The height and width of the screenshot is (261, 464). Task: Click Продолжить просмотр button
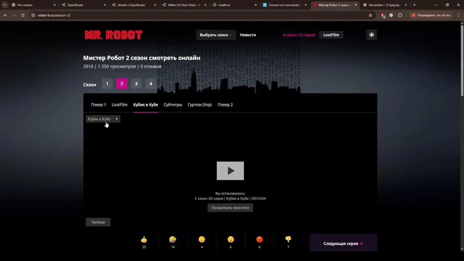(230, 208)
